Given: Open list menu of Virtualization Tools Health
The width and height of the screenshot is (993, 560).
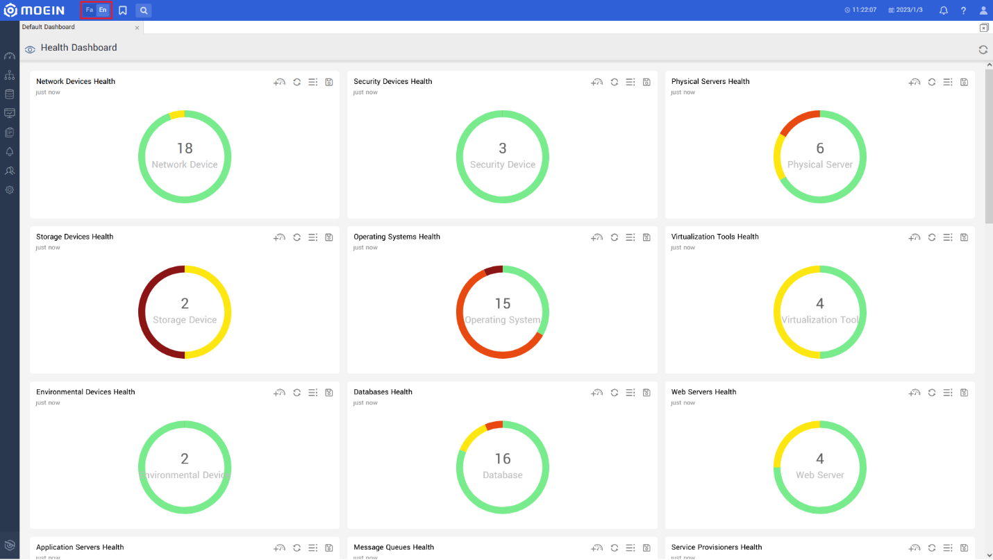Looking at the screenshot, I should pos(948,237).
